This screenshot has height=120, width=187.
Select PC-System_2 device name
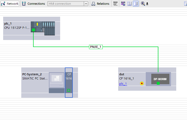pos(32,74)
